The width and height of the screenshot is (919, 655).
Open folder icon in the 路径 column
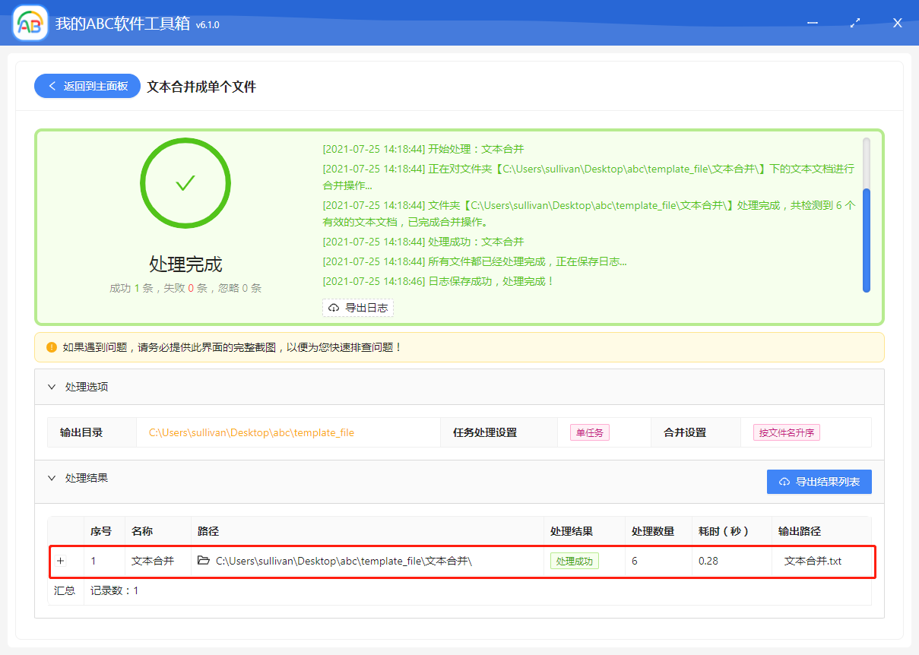coord(203,561)
